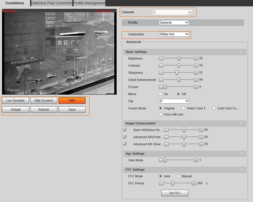Decrease Brightness with minus icon
The height and width of the screenshot is (202, 253).
click(161, 58)
